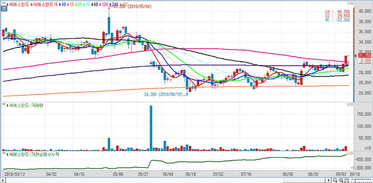Click the 24,200 (2018/06/19) low label

point(163,94)
